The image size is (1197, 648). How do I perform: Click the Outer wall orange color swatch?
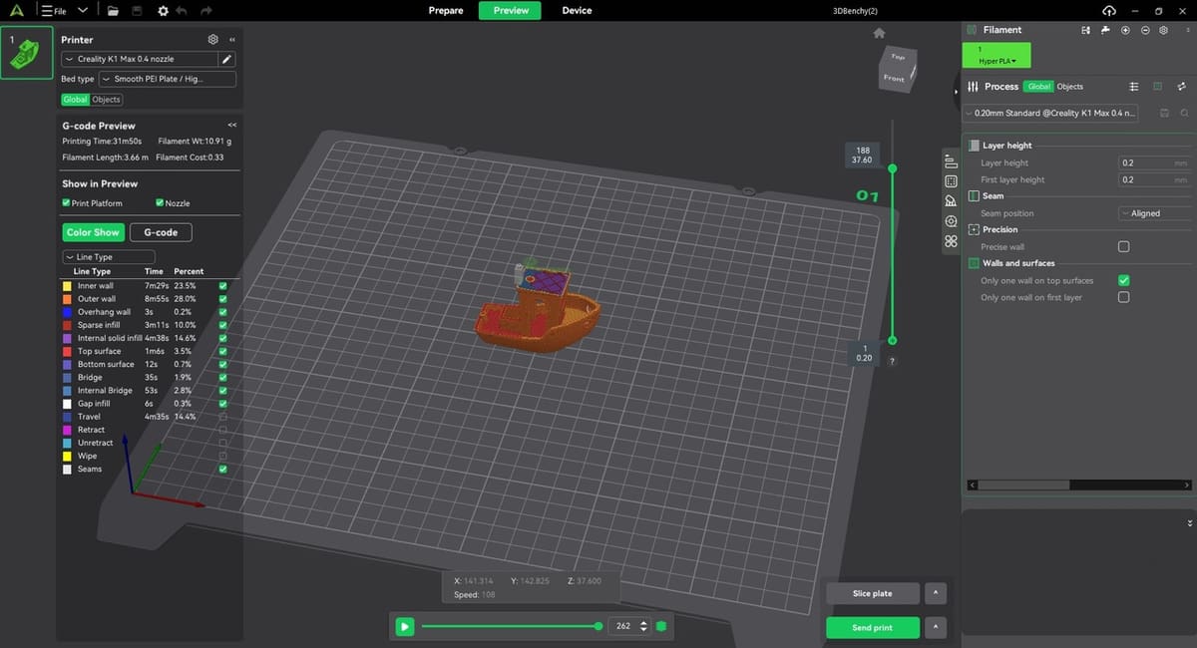click(x=67, y=298)
